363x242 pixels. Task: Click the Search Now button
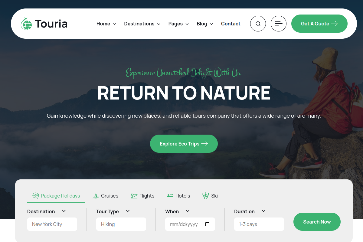[317, 222]
